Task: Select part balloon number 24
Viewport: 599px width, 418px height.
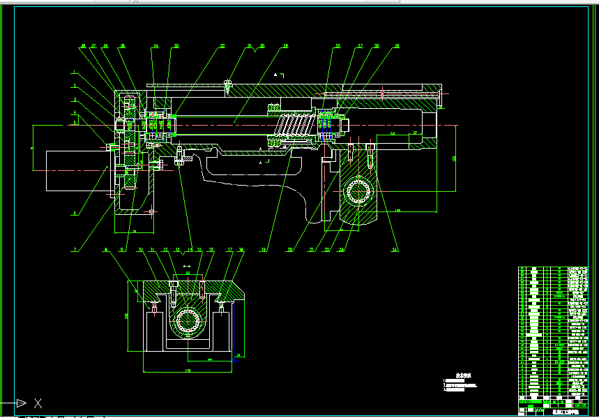Action: point(395,250)
